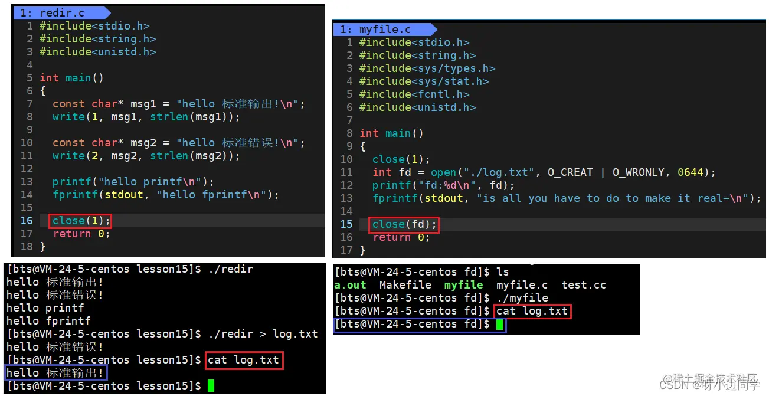Click the #include<sys/stat.h> line
The width and height of the screenshot is (769, 396).
(424, 81)
